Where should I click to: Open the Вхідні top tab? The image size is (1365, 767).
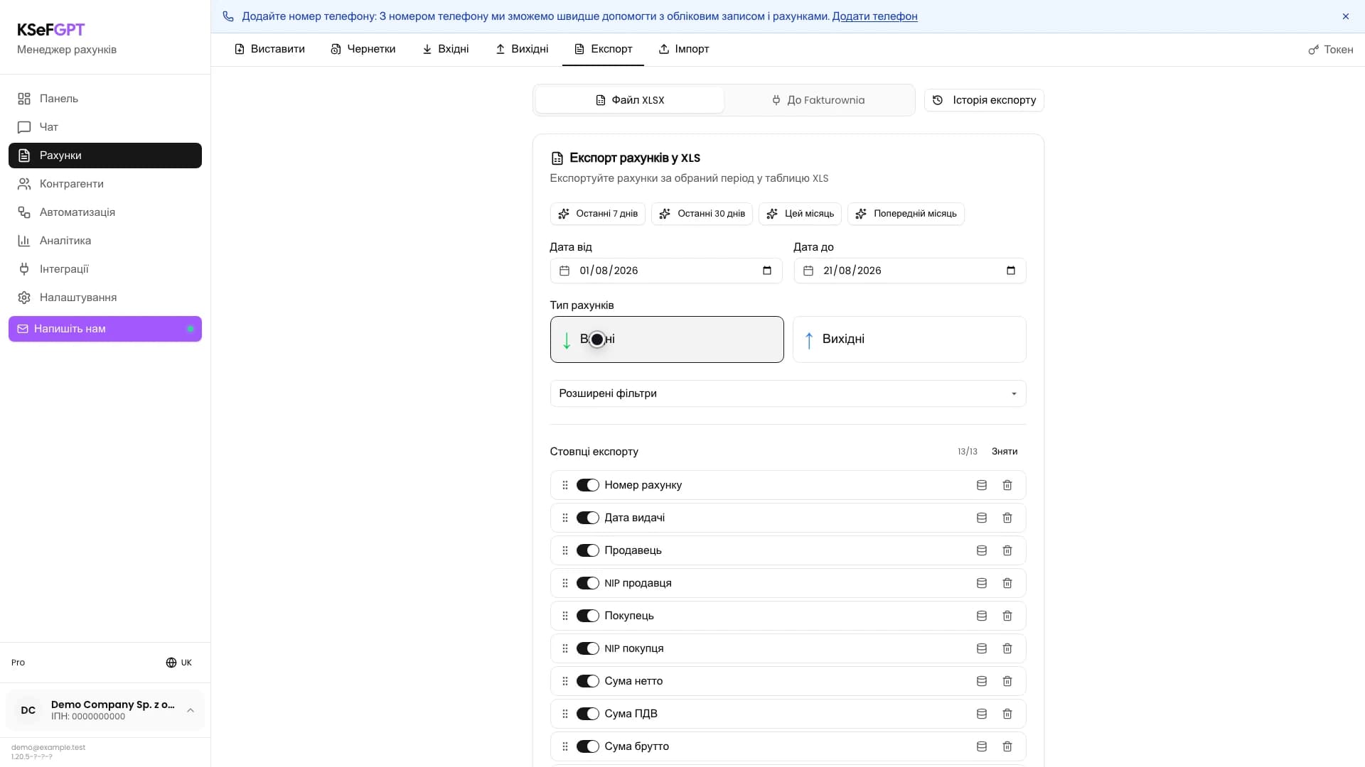(446, 49)
